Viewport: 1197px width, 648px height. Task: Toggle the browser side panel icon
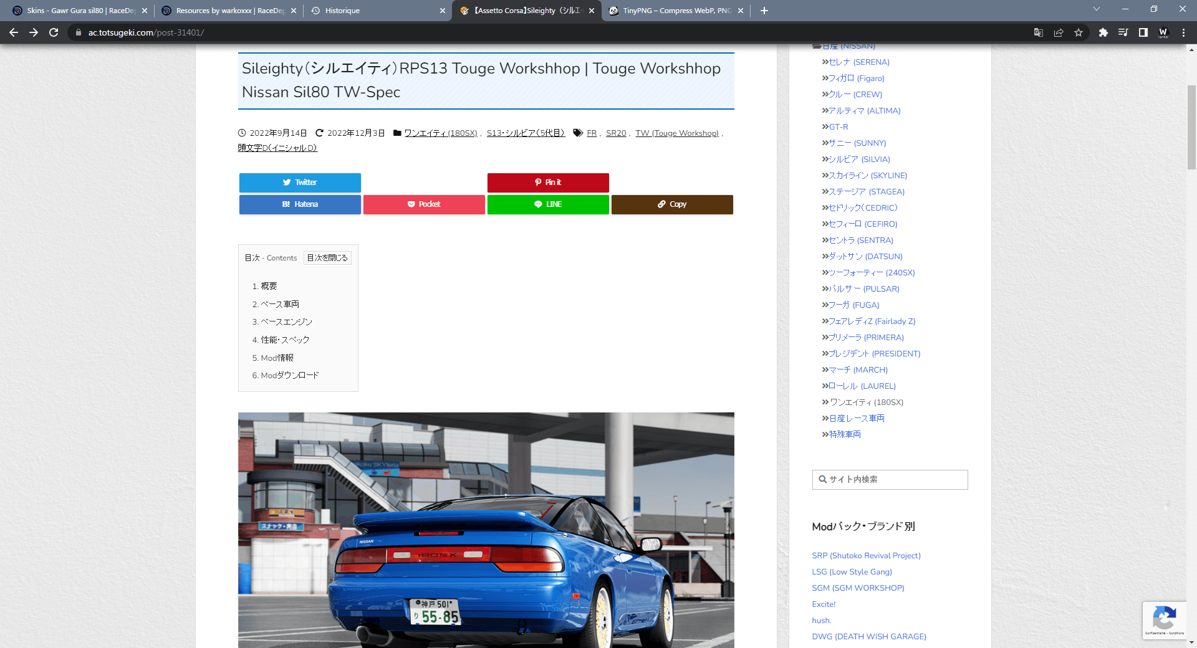pyautogui.click(x=1143, y=32)
